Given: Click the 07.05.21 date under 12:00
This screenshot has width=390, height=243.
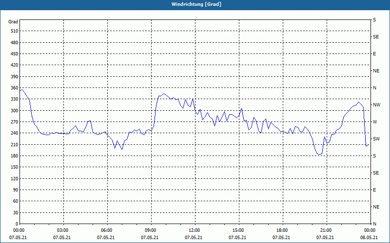Looking at the screenshot, I should pyautogui.click(x=193, y=238).
